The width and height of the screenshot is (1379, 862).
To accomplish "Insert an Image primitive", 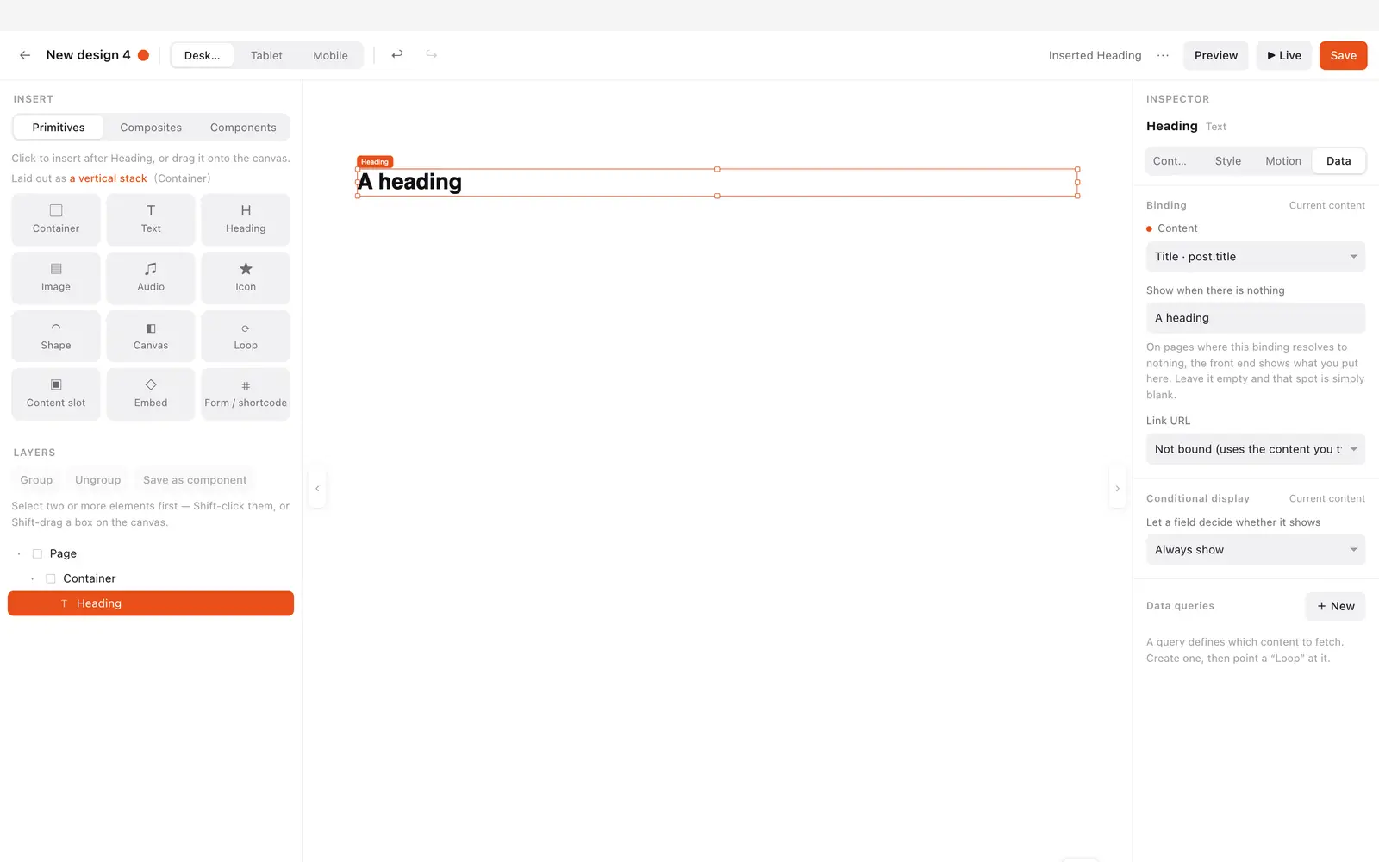I will pyautogui.click(x=56, y=278).
